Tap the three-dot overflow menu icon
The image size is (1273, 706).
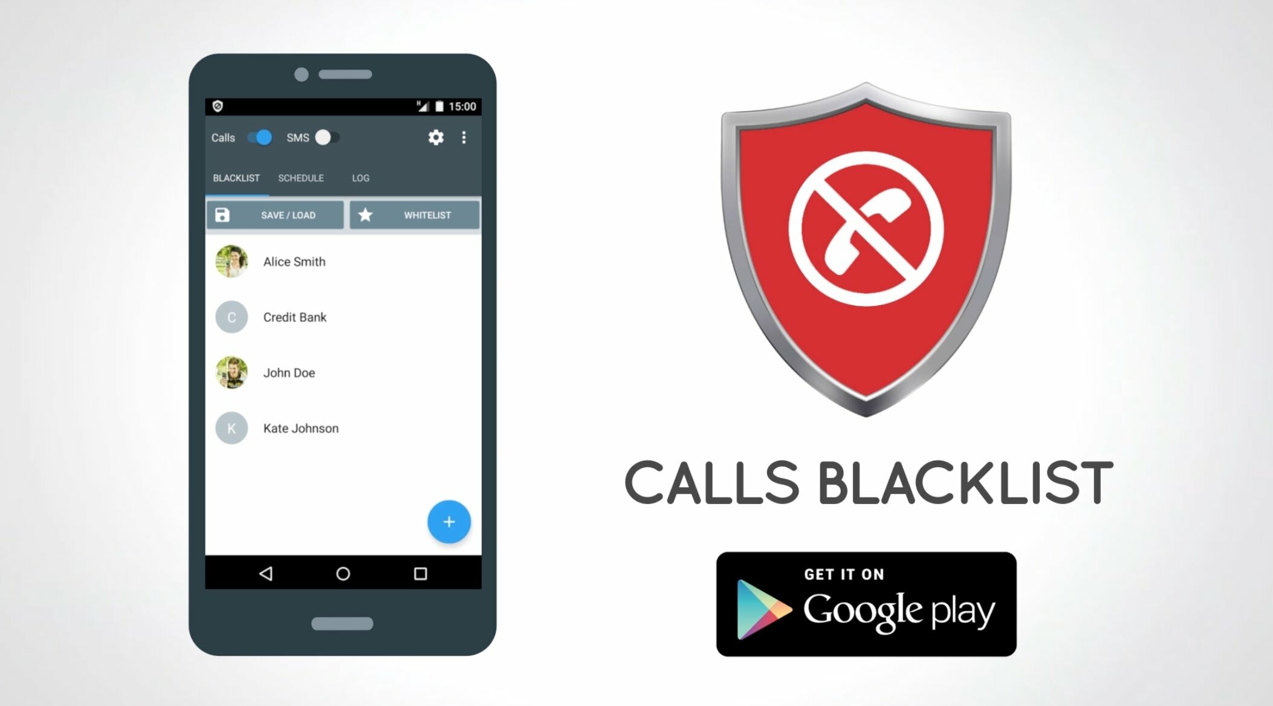[464, 137]
